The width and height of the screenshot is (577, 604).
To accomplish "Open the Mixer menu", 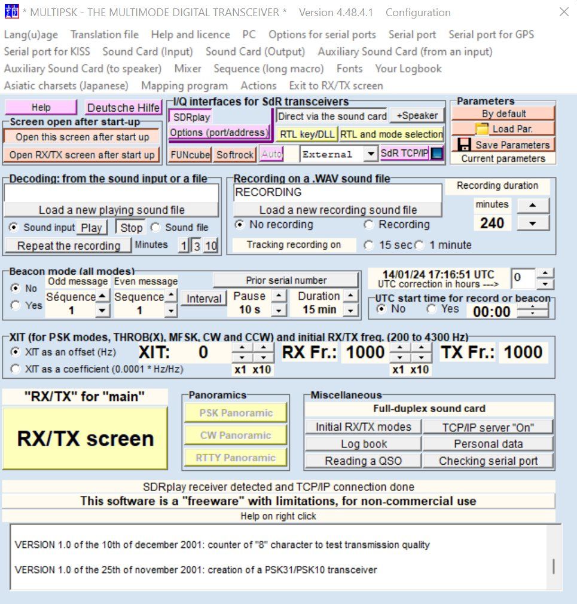I will coord(188,68).
